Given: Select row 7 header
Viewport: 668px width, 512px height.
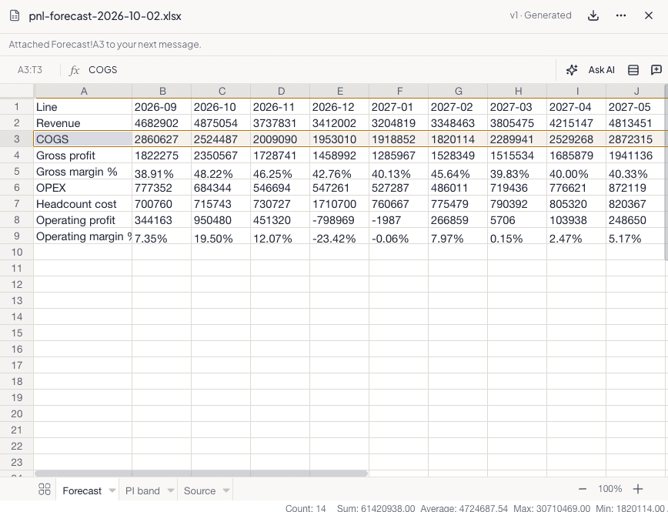Looking at the screenshot, I should click(17, 204).
